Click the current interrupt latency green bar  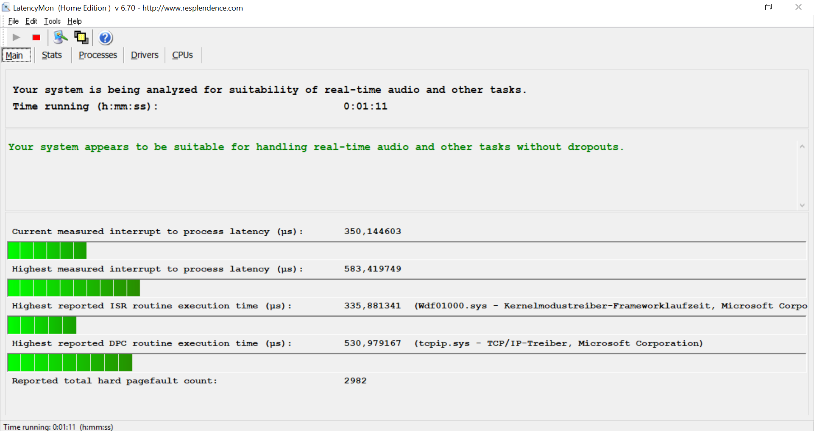coord(47,251)
